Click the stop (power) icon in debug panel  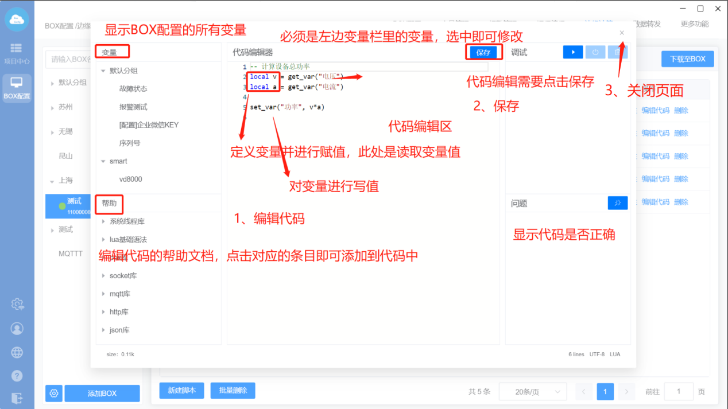[x=595, y=52]
